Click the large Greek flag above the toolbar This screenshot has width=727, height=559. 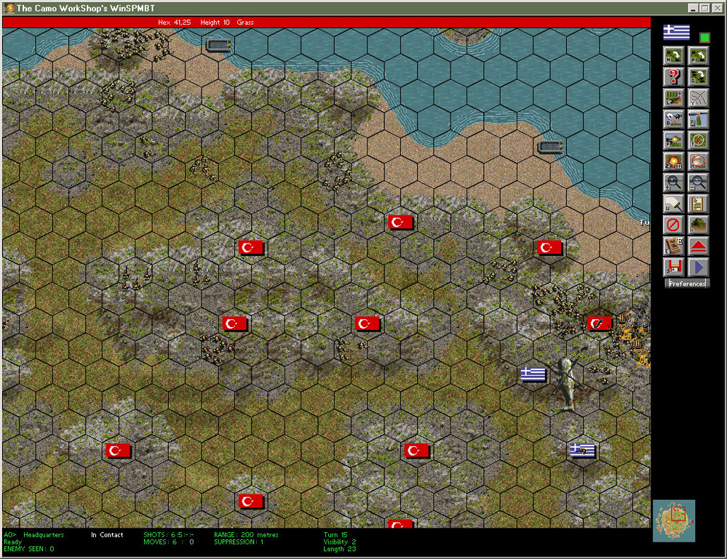click(x=677, y=33)
